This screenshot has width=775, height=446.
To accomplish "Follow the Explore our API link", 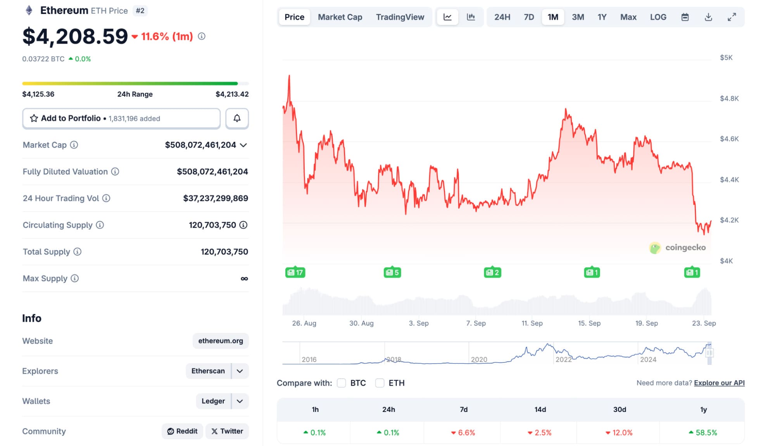I will [719, 383].
